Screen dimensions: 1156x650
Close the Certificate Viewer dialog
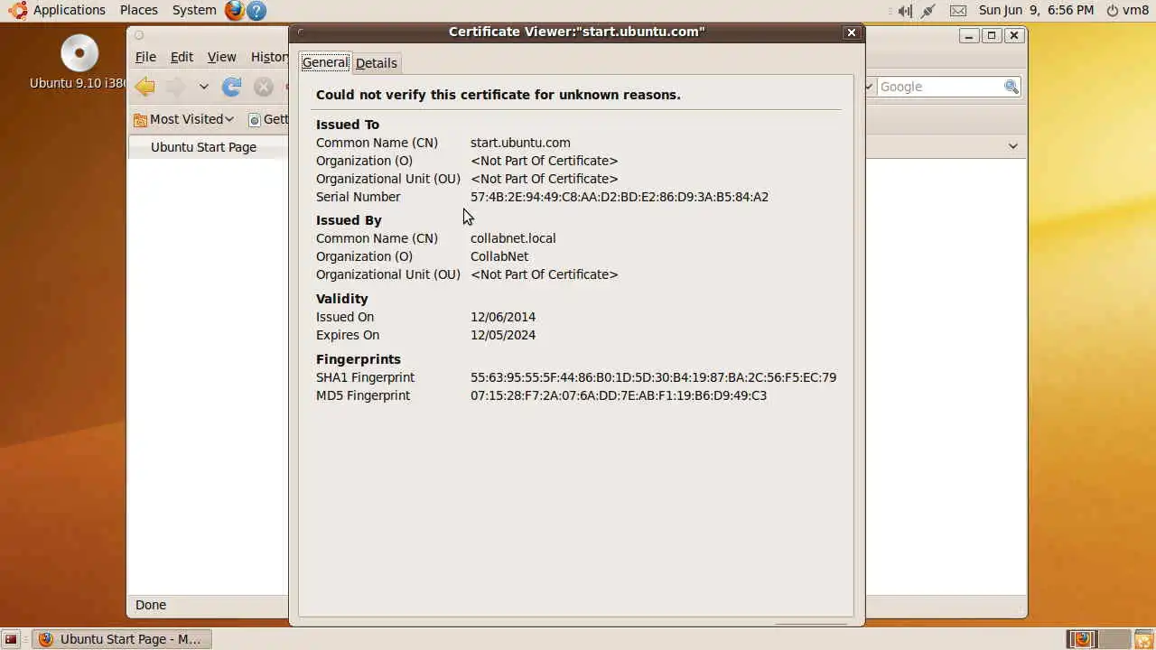(851, 32)
